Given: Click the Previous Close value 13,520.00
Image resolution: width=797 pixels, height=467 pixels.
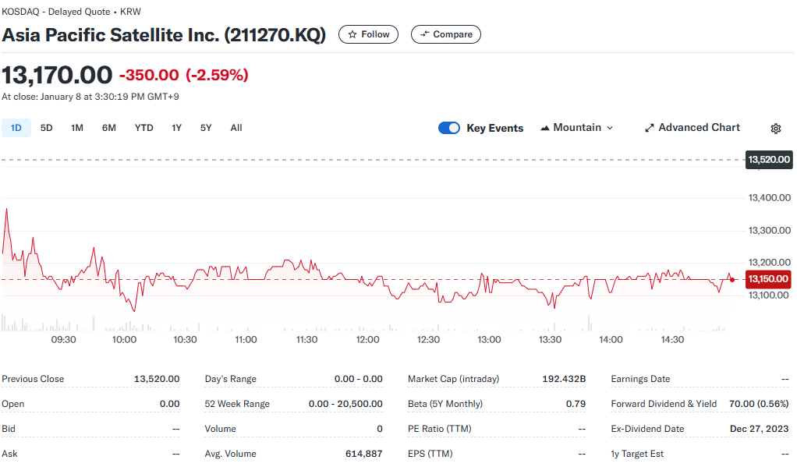Looking at the screenshot, I should [157, 379].
